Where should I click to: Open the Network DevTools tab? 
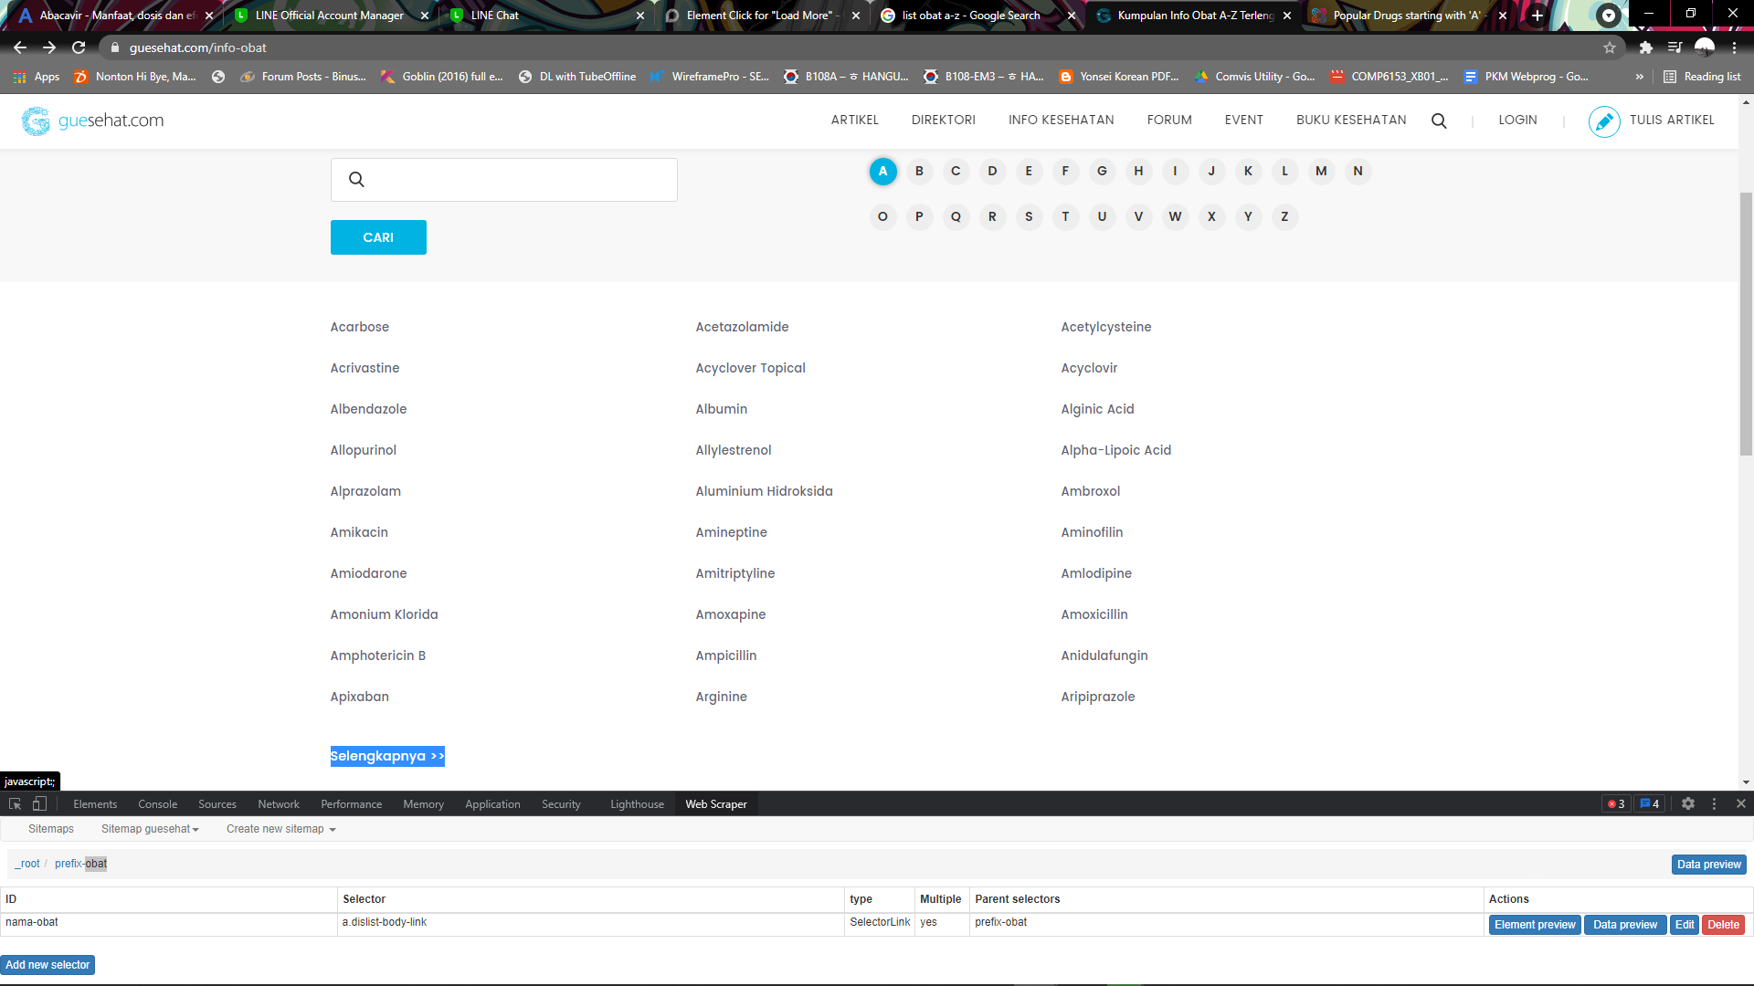tap(278, 804)
